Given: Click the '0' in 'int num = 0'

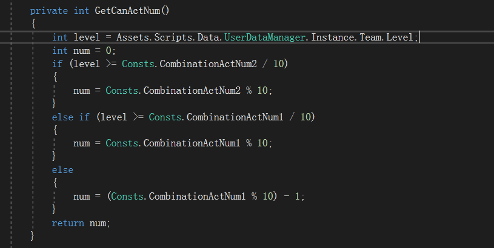Looking at the screenshot, I should 108,51.
